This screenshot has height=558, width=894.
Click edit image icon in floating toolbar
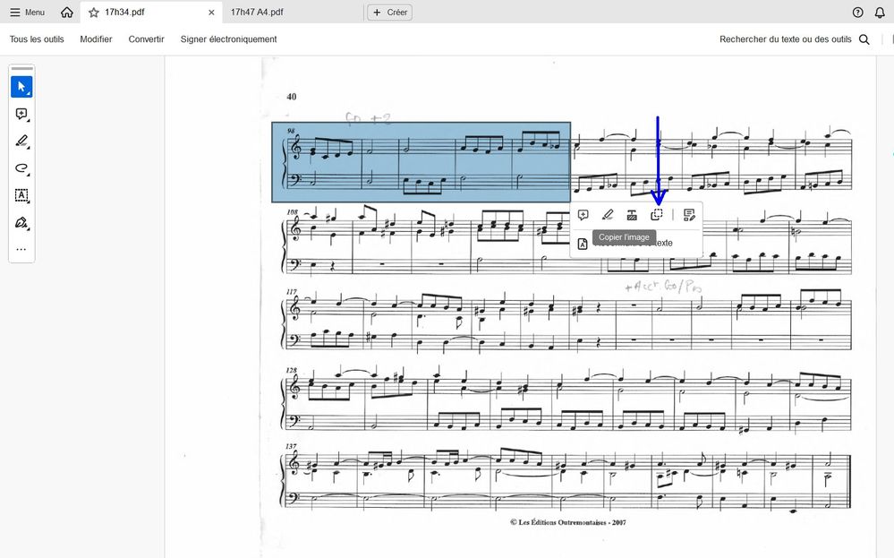pyautogui.click(x=689, y=215)
